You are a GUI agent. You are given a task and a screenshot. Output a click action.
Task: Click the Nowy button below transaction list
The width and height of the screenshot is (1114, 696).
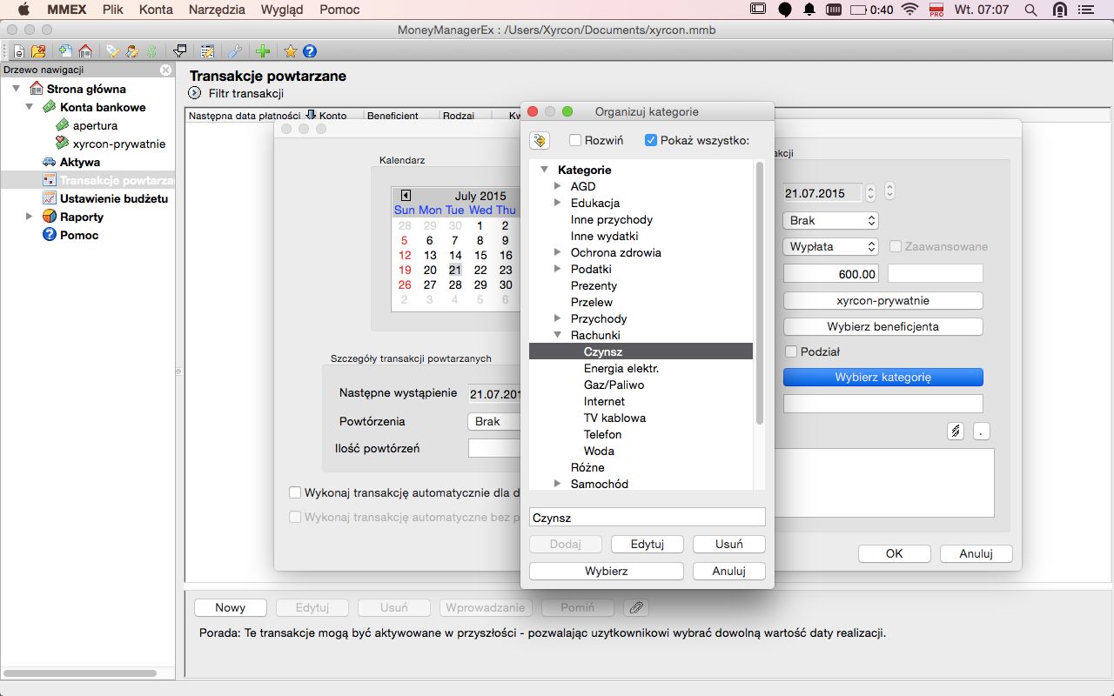click(x=231, y=607)
